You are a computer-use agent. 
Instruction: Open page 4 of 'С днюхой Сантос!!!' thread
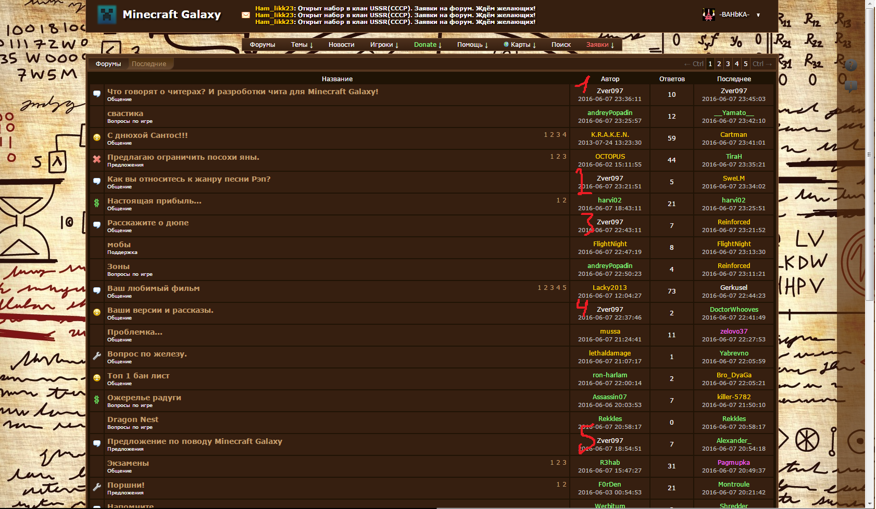point(565,135)
